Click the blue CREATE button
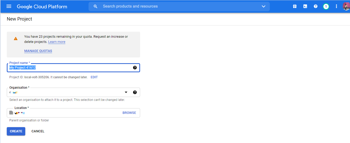Screen dimensions: 350x143 [16, 131]
